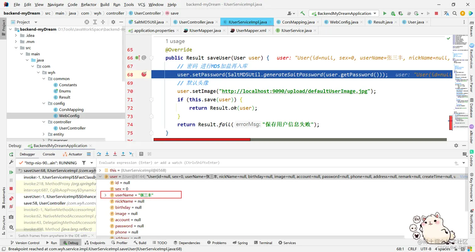Click the Step Out icon in the debugger
475x252 pixels.
[x=123, y=154]
